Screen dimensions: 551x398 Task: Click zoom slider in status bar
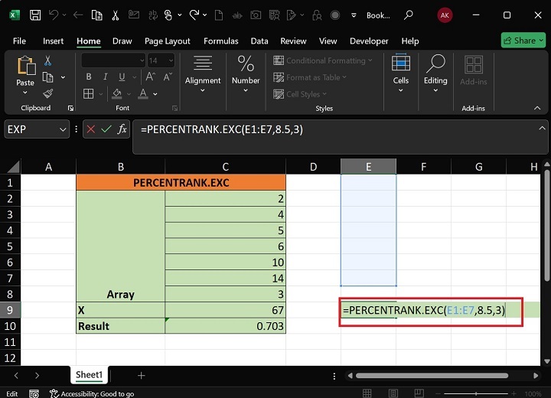(x=476, y=393)
